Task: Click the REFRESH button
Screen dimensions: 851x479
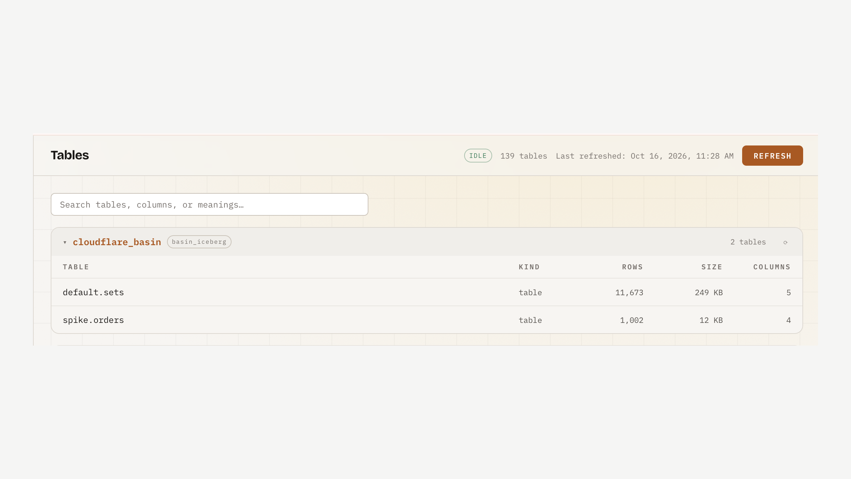Action: tap(772, 155)
